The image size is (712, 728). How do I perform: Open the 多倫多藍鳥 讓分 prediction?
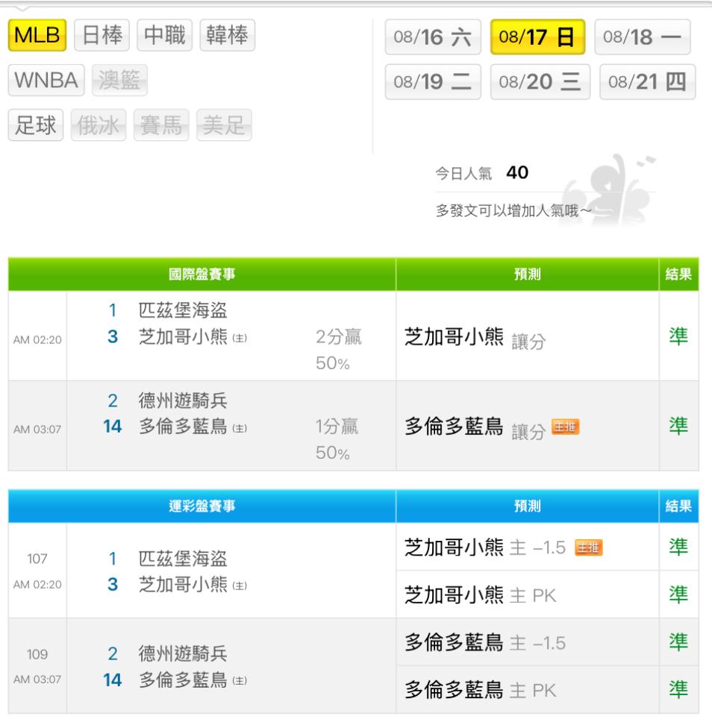click(x=475, y=427)
